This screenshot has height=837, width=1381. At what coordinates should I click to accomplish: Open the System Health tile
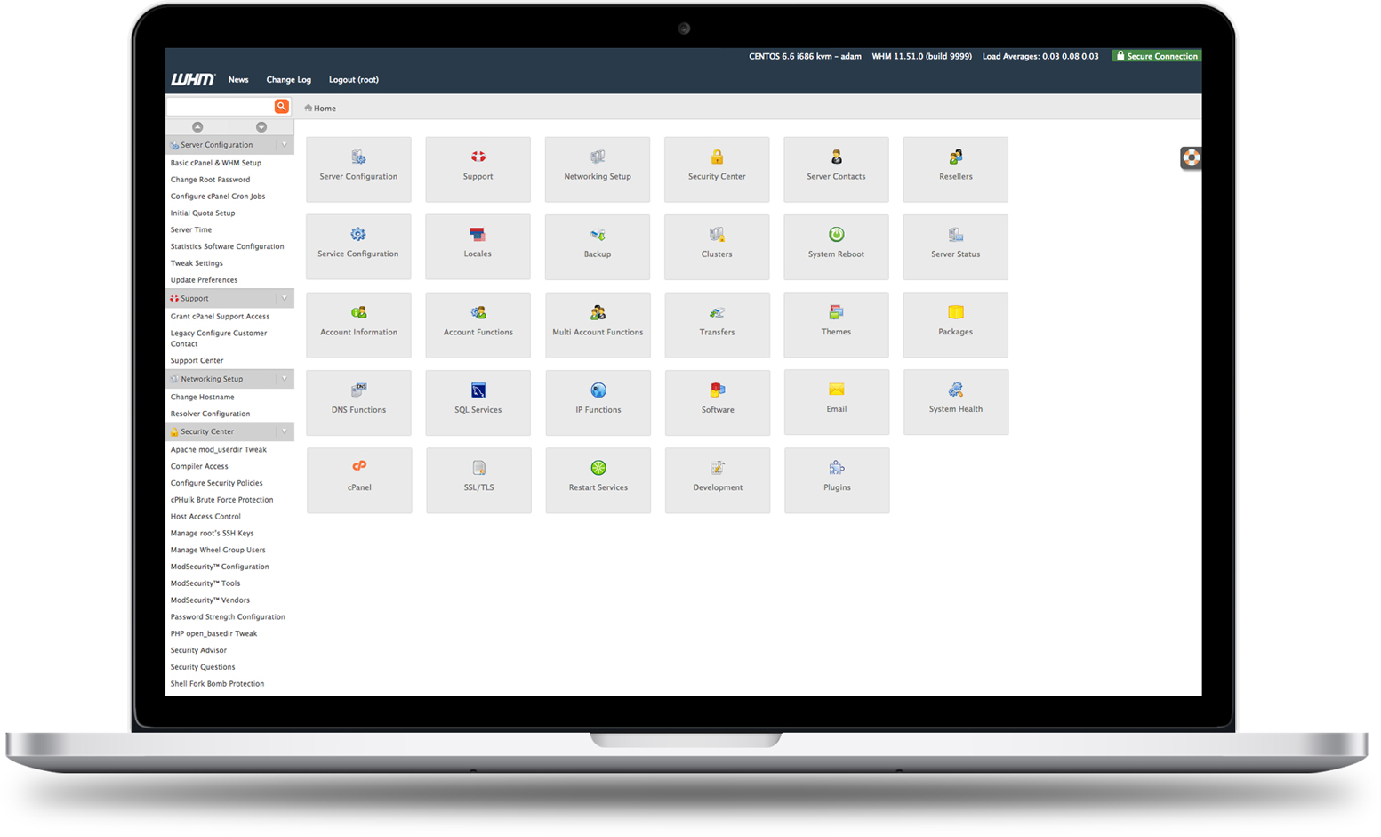[x=956, y=402]
